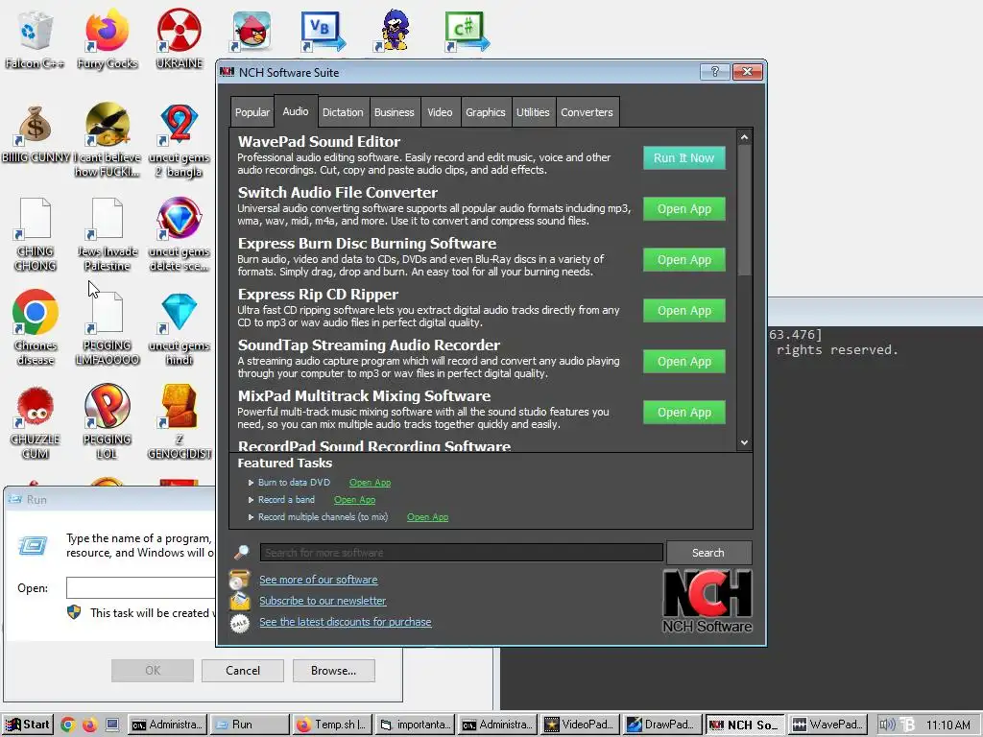Select the 'uncut gems hindi' diamond icon
Viewport: 983px width, 737px height.
click(x=179, y=328)
